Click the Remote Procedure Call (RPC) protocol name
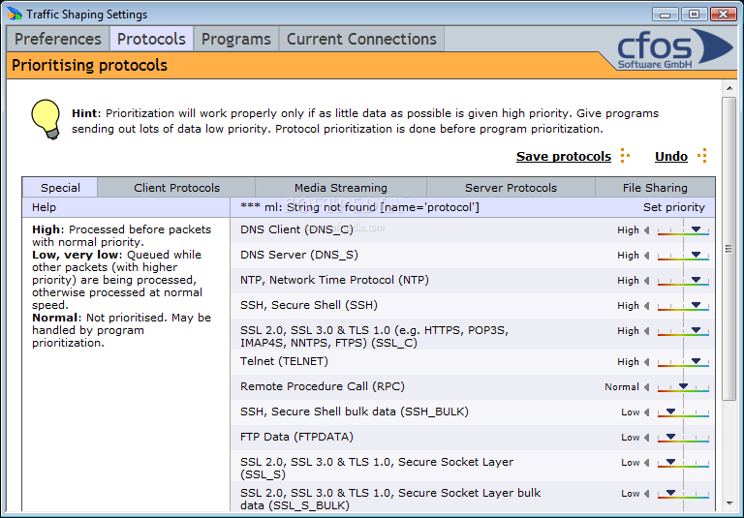744x518 pixels. click(x=323, y=386)
